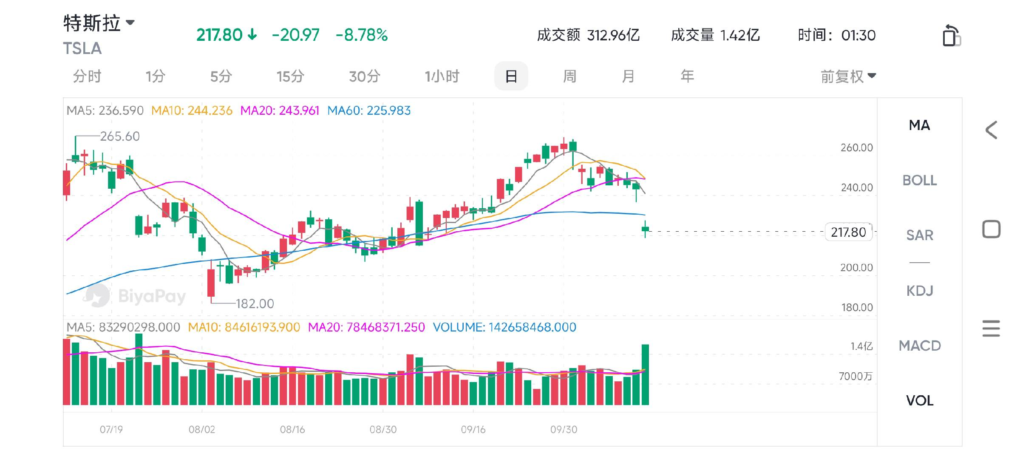
Task: Click the MA10: 244.236 legend value
Action: point(192,110)
